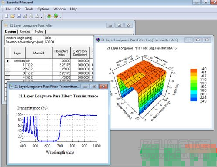Maximize the Transmittance plot window
The width and height of the screenshot is (217, 167).
tap(94, 87)
